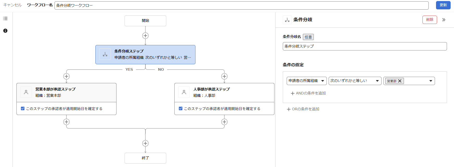Collapse the side panel with double chevron
Image resolution: width=454 pixels, height=167 pixels.
pos(444,20)
